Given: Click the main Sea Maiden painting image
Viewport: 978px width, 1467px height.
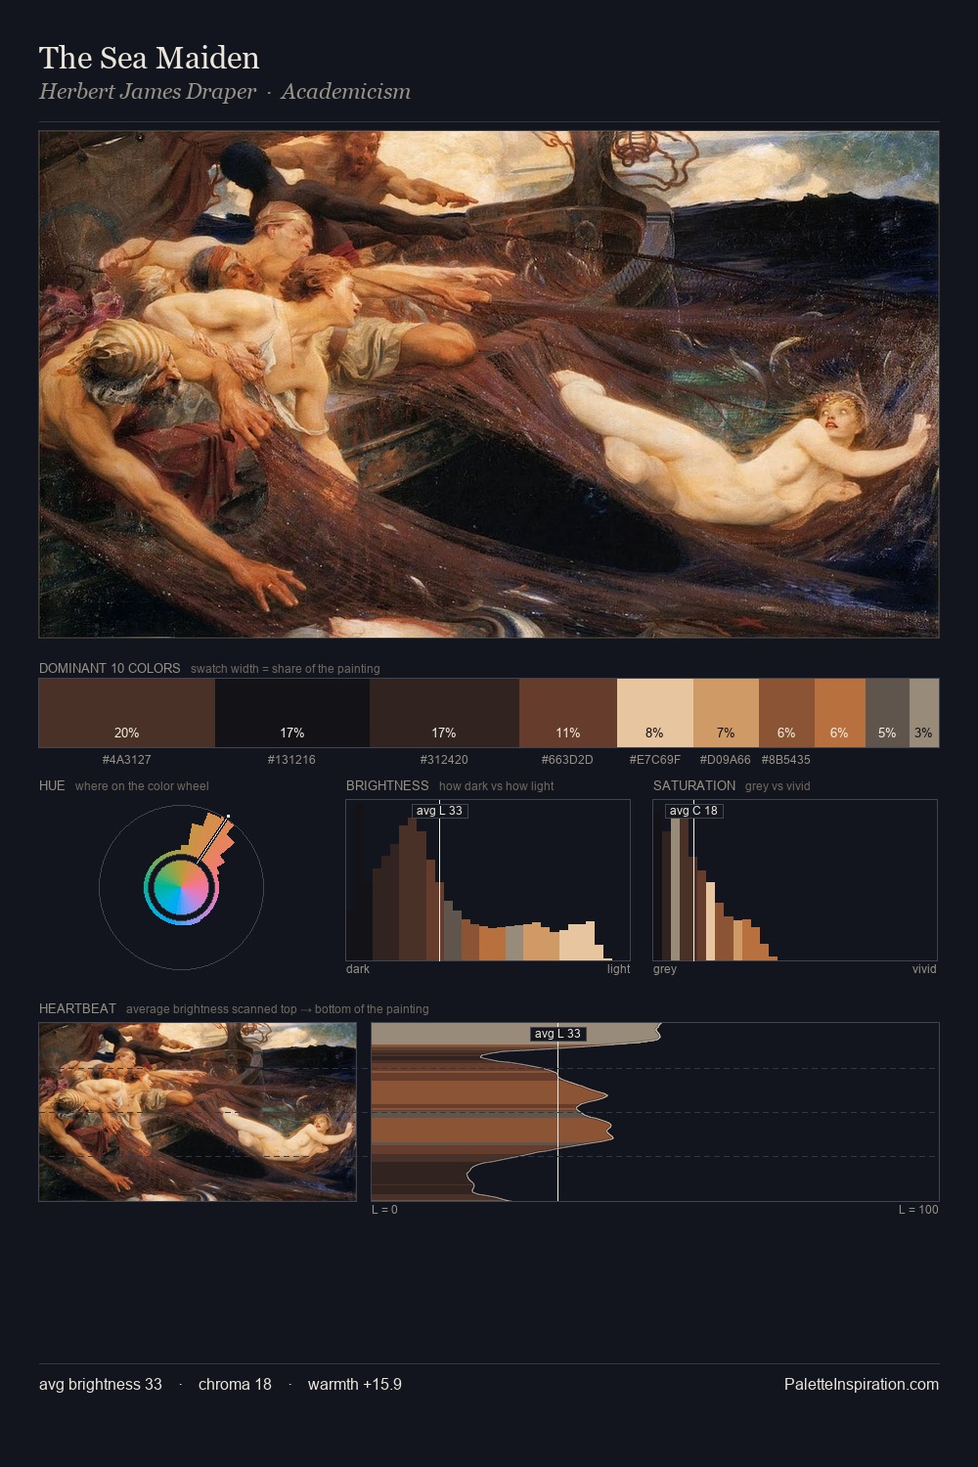Looking at the screenshot, I should (x=489, y=384).
